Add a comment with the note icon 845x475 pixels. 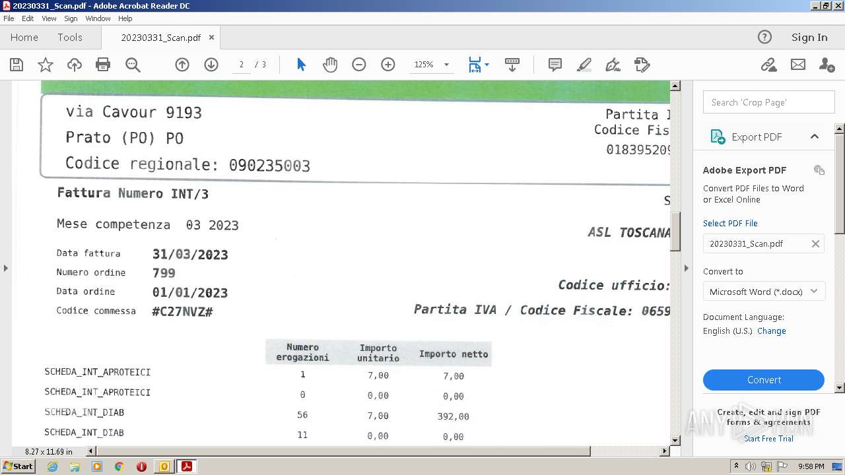click(555, 65)
